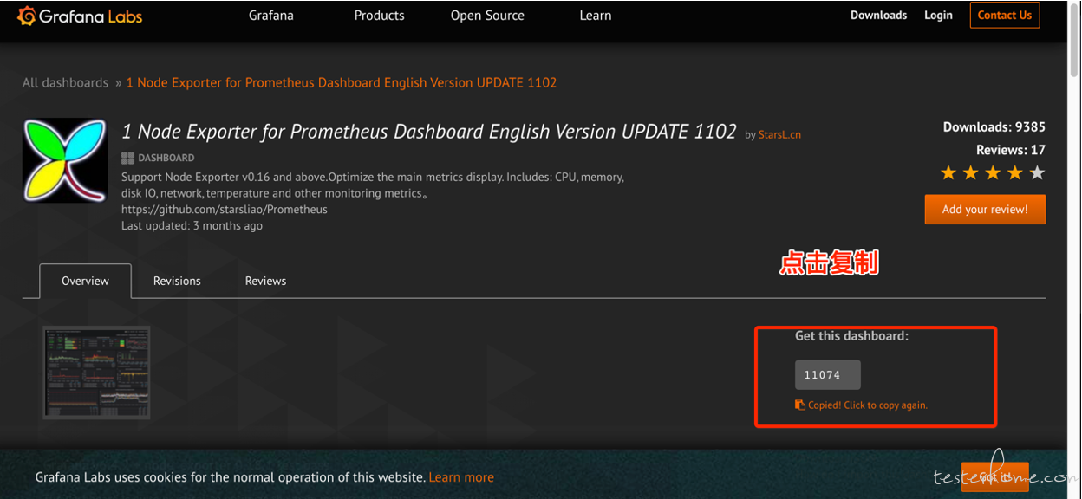Click the github.com/starsliao/Prometheus URL text
Screen dimensions: 1082x499
[225, 210]
